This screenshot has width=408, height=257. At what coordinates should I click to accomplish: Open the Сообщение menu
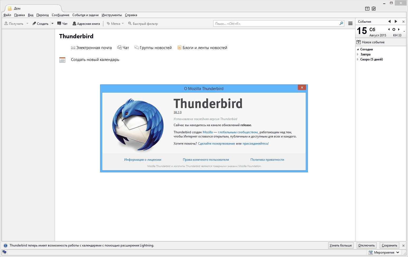pos(61,15)
